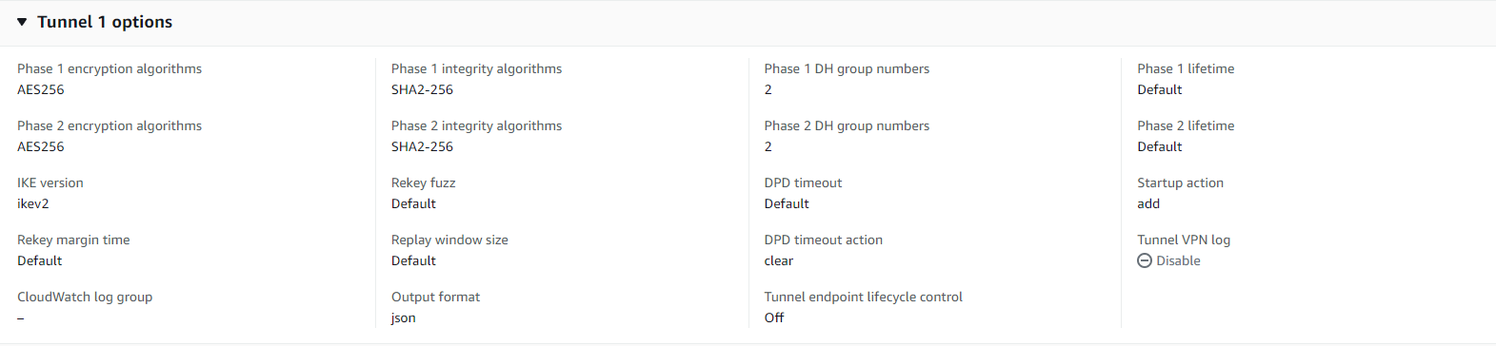
Task: Click the SHA2-256 value under Phase 1 integrity
Action: (422, 89)
